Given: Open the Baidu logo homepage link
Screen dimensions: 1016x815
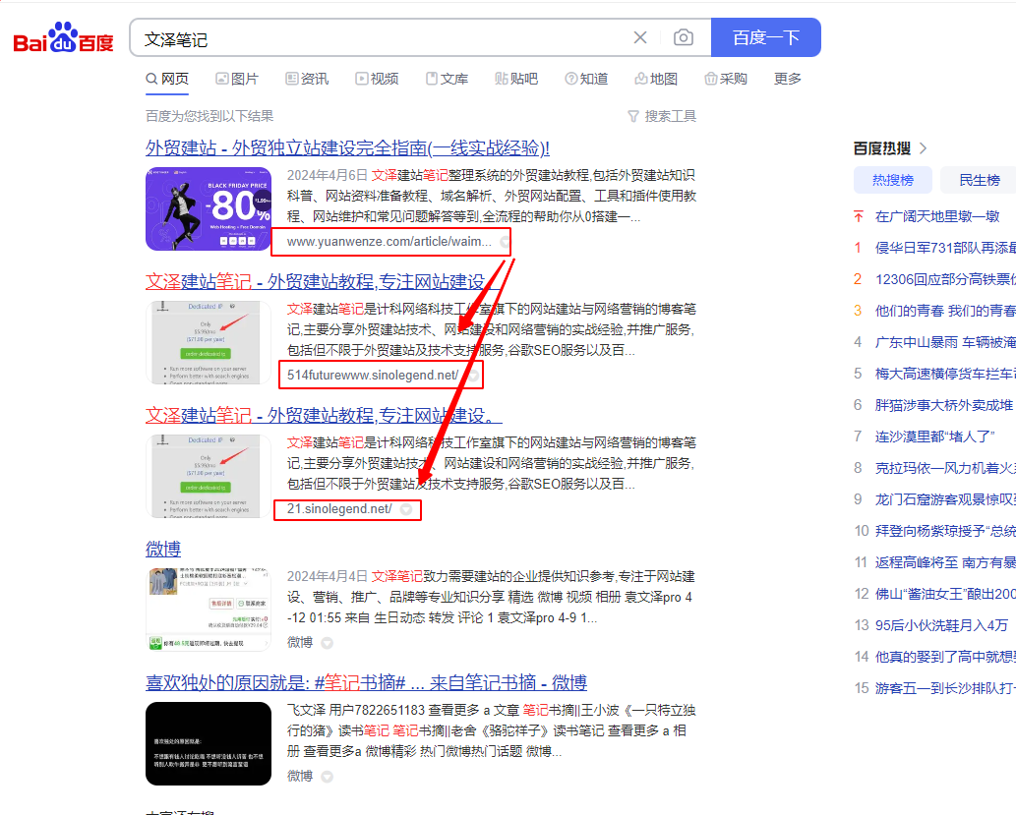Looking at the screenshot, I should click(64, 37).
